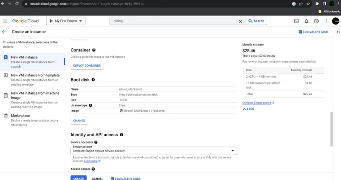Click the DEPLOY CONTAINER button
The image size is (341, 180).
[x=87, y=66]
